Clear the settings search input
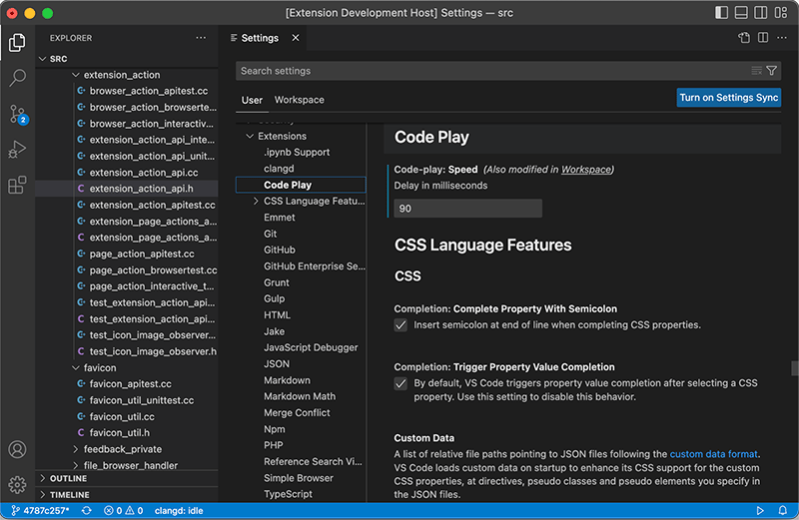This screenshot has width=799, height=520. (x=757, y=71)
